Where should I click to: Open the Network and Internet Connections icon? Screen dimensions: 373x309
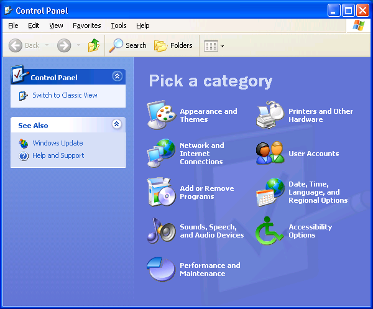click(x=161, y=153)
